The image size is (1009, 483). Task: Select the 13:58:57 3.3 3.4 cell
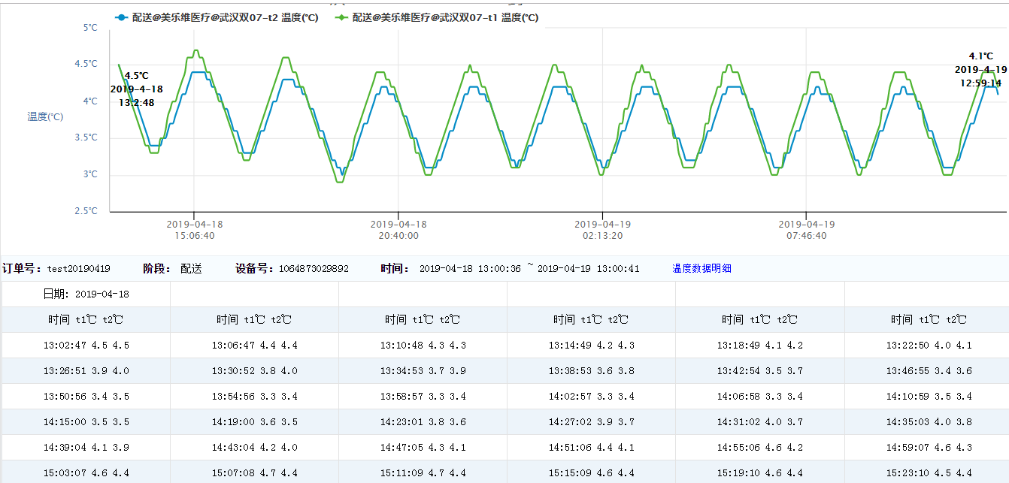pyautogui.click(x=423, y=397)
